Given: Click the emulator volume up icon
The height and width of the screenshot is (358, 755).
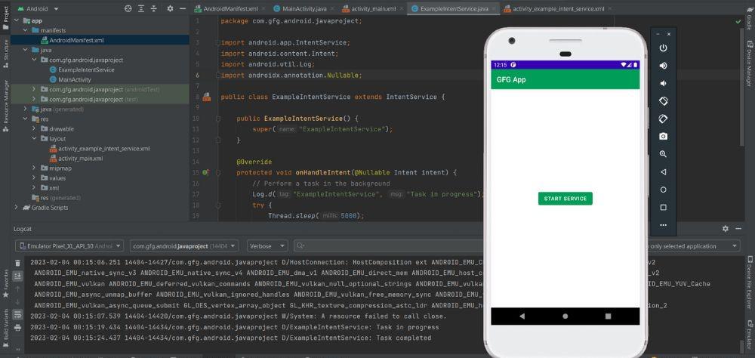Looking at the screenshot, I should tap(663, 65).
